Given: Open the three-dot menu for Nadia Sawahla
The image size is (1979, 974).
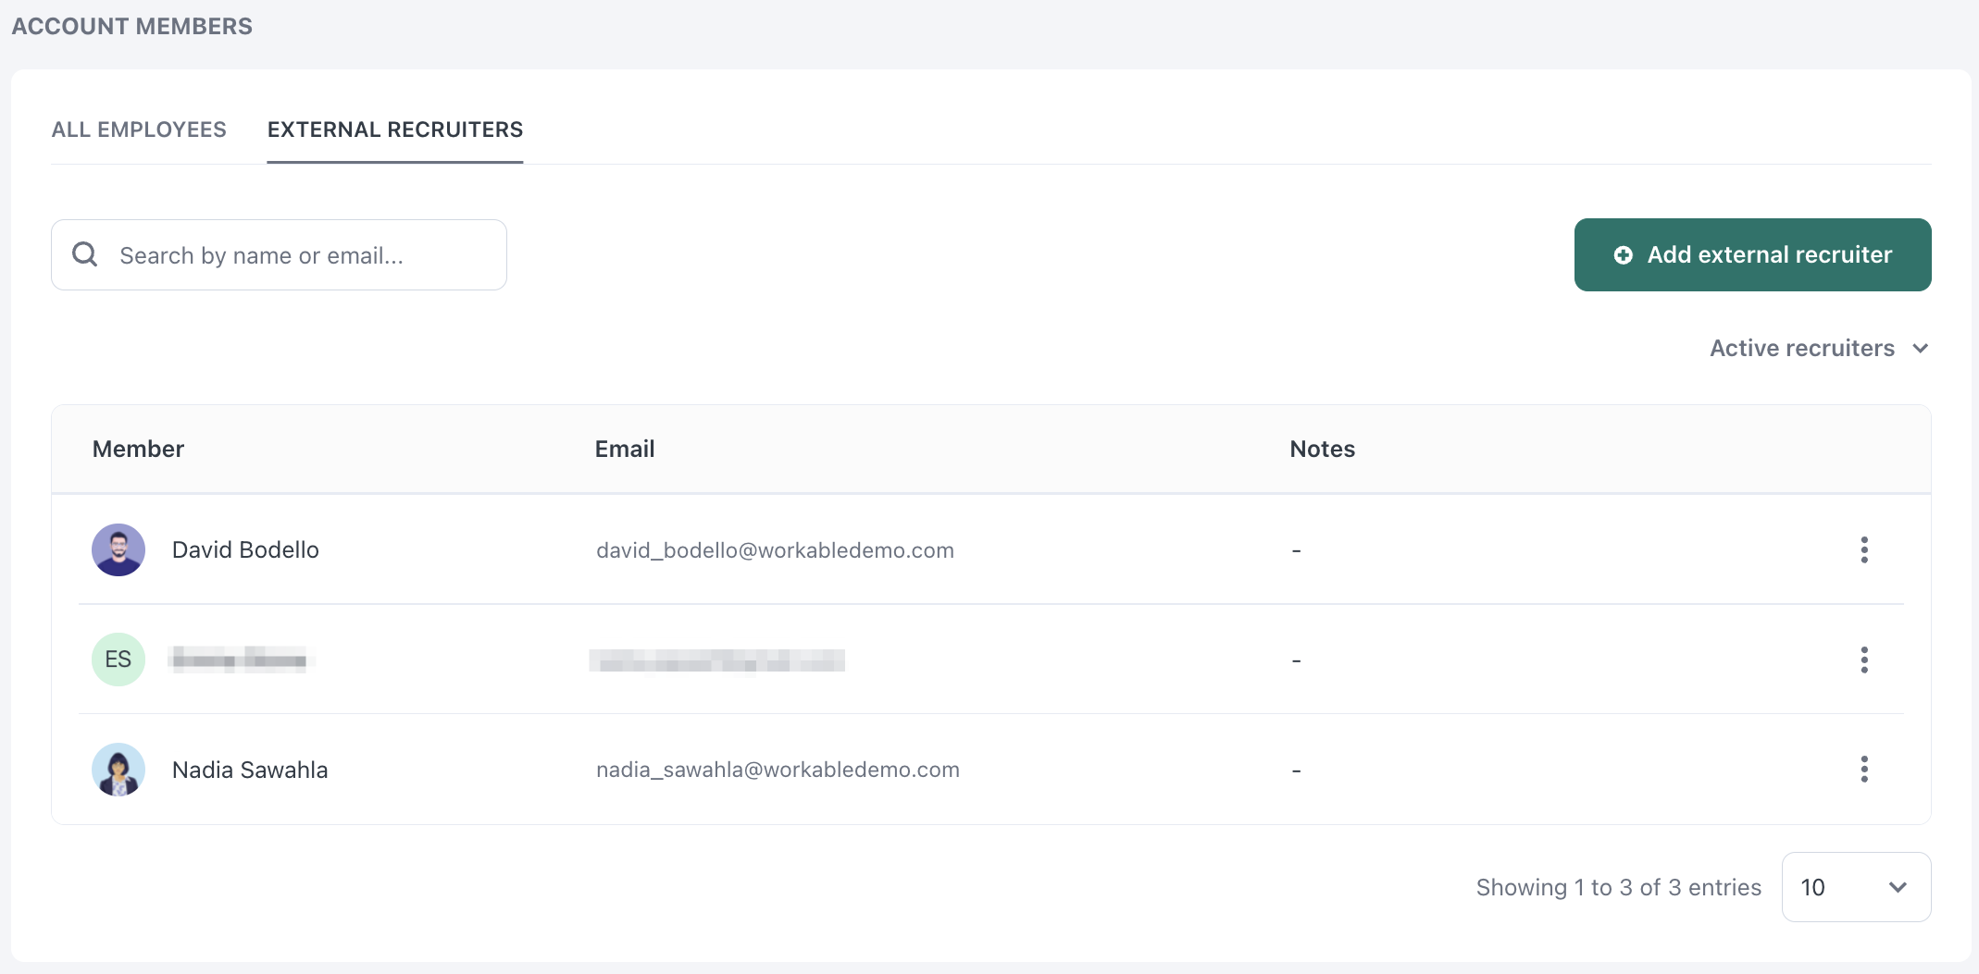Looking at the screenshot, I should pyautogui.click(x=1864, y=769).
